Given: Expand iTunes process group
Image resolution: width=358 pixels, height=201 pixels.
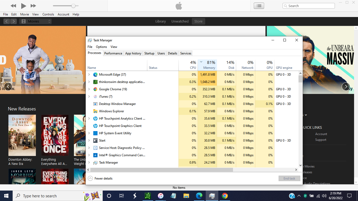Looking at the screenshot, I should (x=89, y=97).
